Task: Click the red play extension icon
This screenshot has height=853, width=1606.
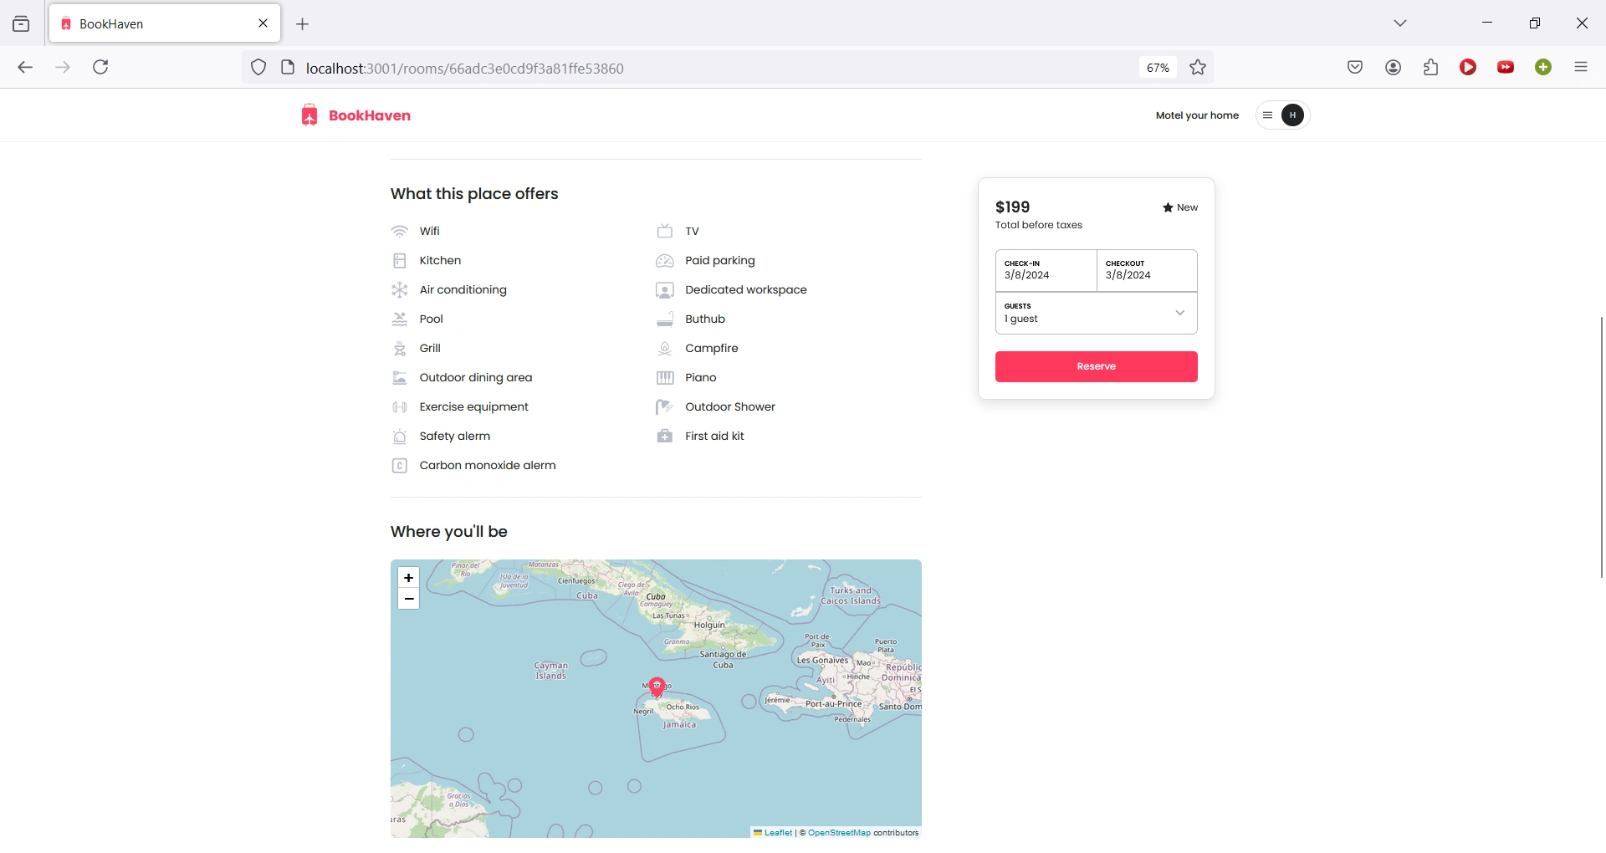Action: pos(1469,68)
